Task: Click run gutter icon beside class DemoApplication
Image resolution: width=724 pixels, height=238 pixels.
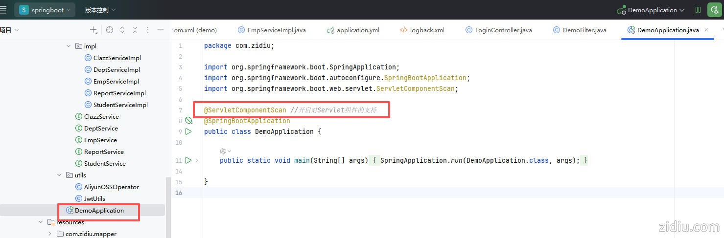Action: [x=188, y=131]
